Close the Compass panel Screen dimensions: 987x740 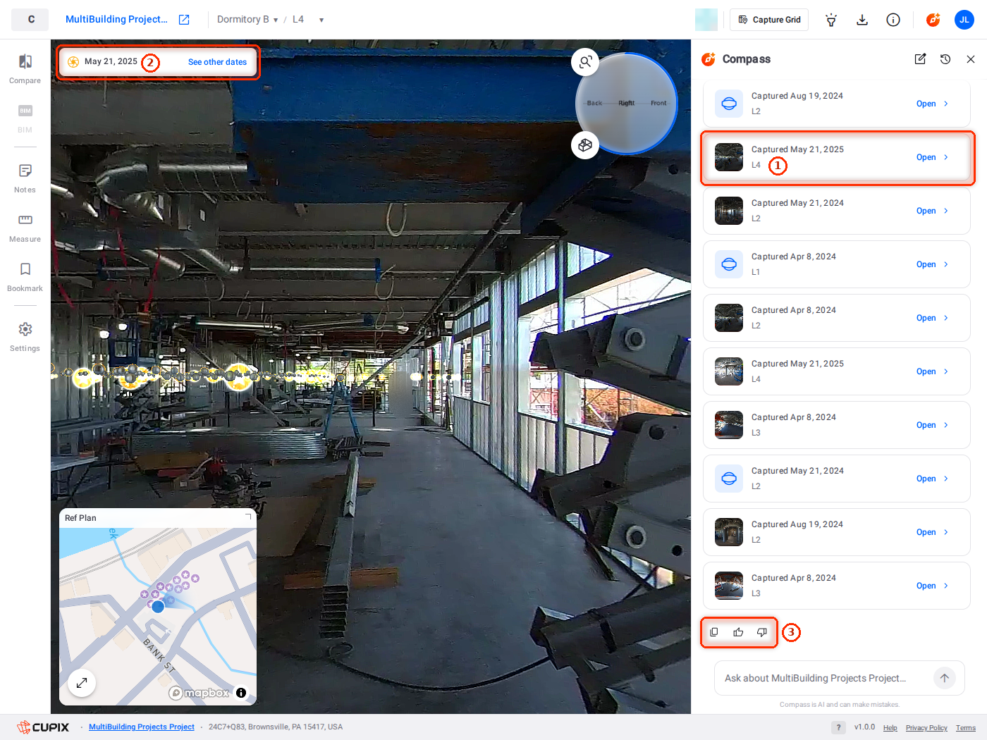[971, 59]
